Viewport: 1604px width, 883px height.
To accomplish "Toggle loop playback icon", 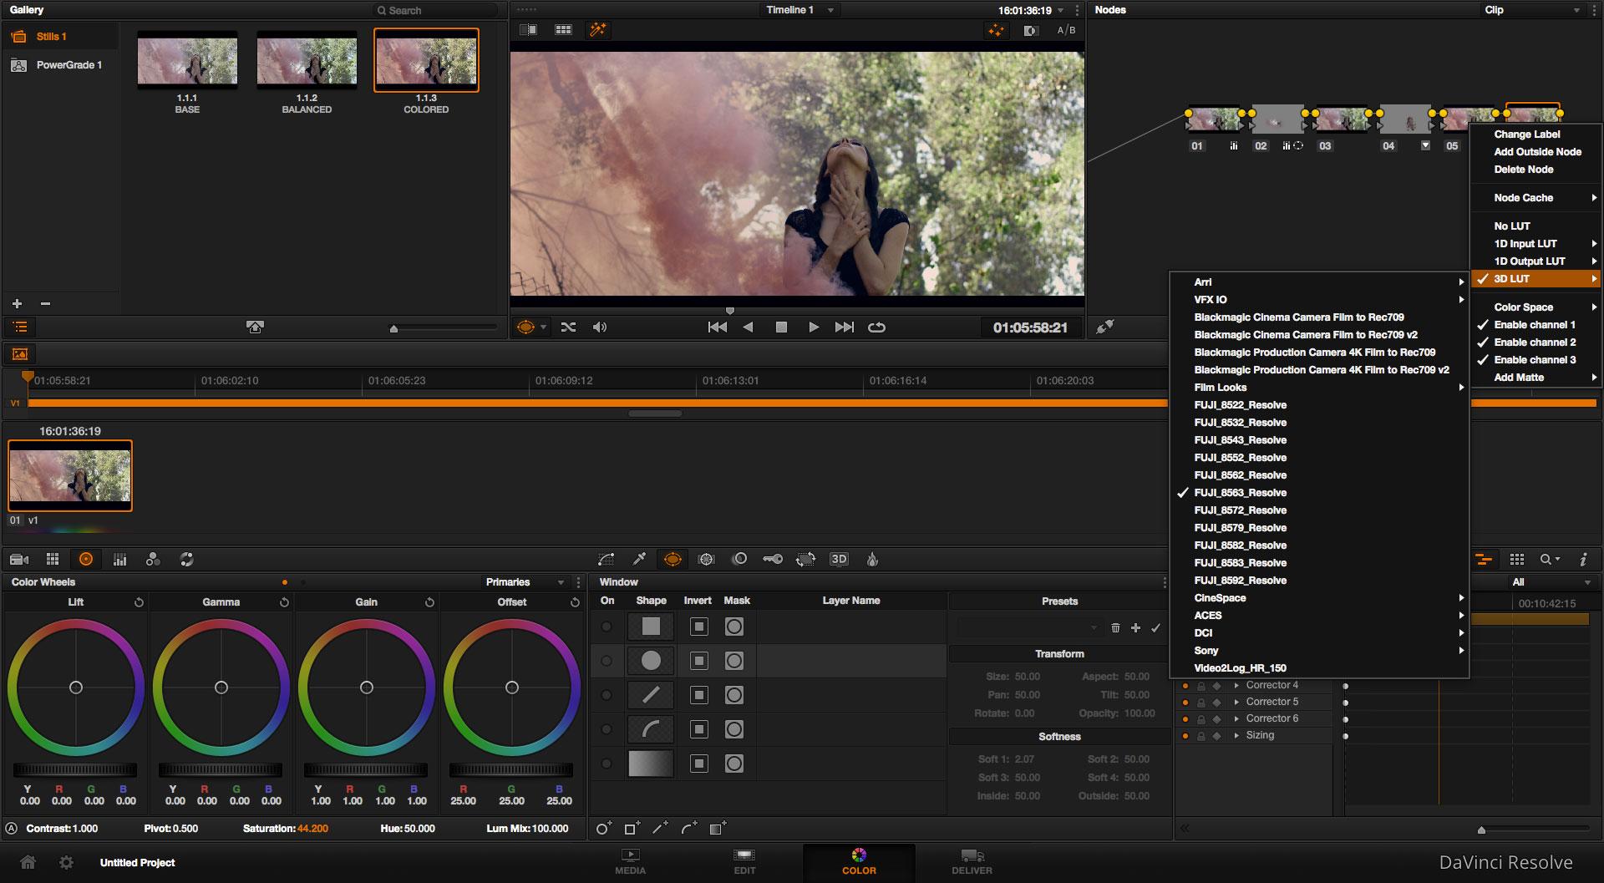I will click(x=876, y=327).
